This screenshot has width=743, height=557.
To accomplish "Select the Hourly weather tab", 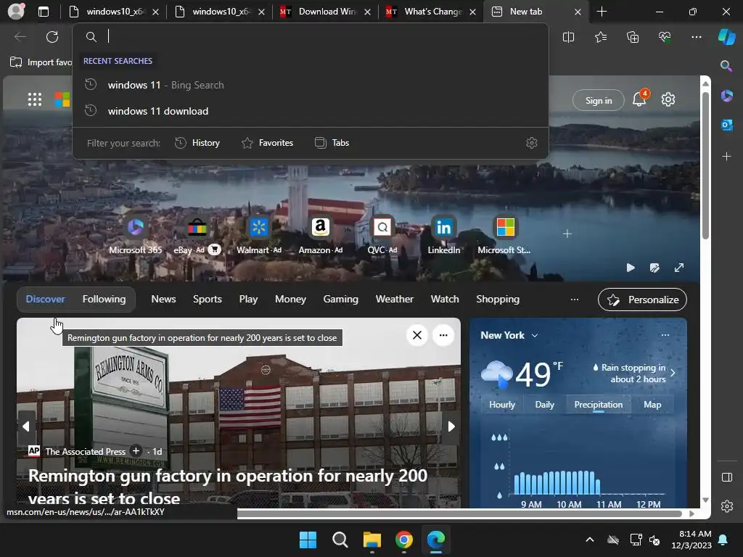I will 502,405.
